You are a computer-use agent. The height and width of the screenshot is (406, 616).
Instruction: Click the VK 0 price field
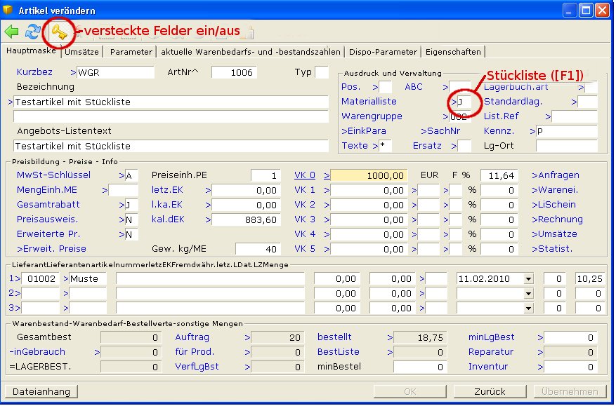(x=369, y=175)
